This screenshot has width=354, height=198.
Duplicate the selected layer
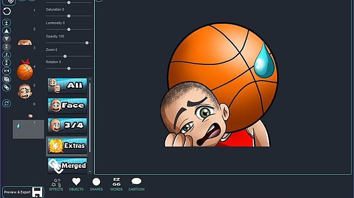point(6,79)
